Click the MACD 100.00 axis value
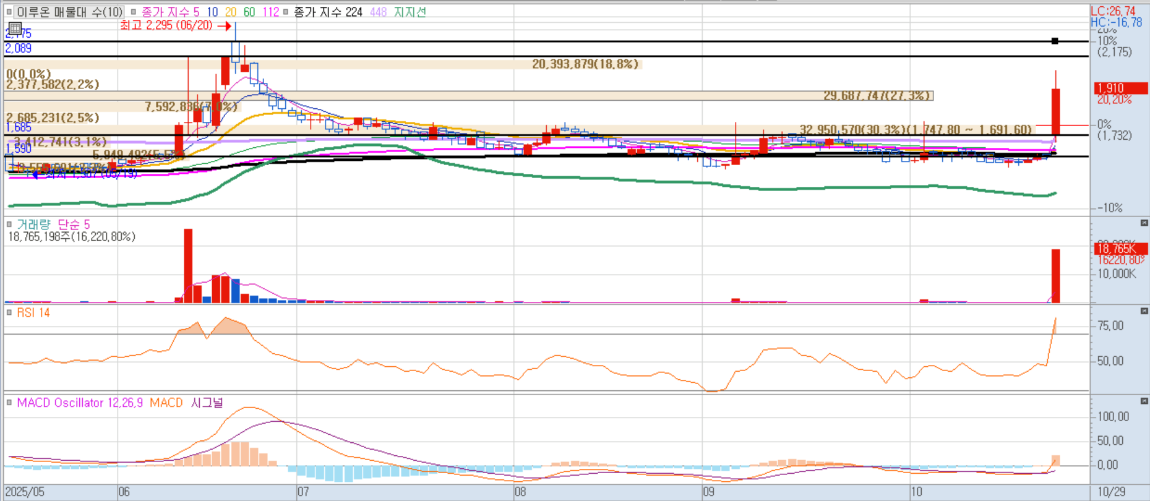The image size is (1150, 501). pos(1114,417)
